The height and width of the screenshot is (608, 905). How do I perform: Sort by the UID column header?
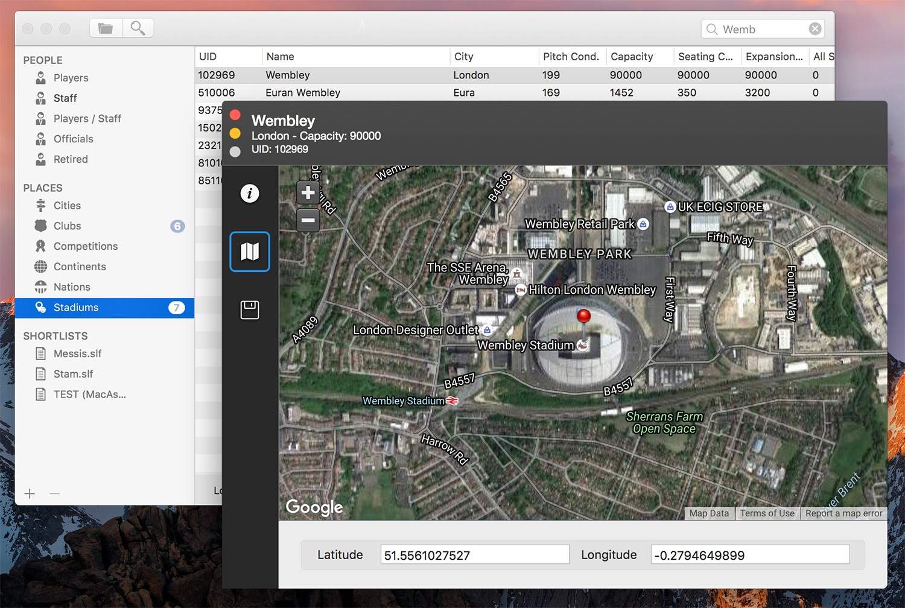click(228, 57)
